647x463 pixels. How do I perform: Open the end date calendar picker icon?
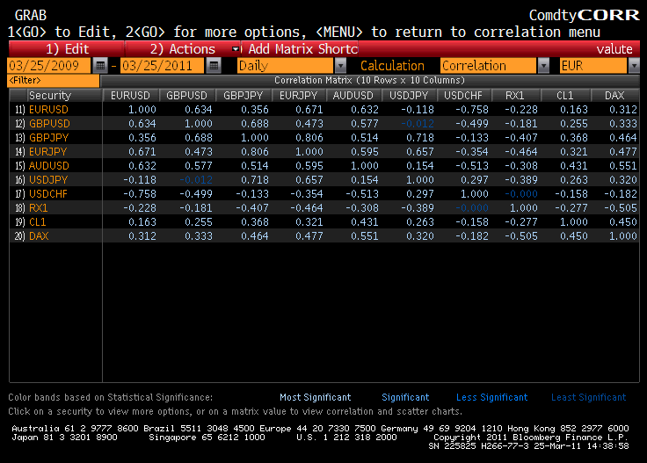click(214, 66)
